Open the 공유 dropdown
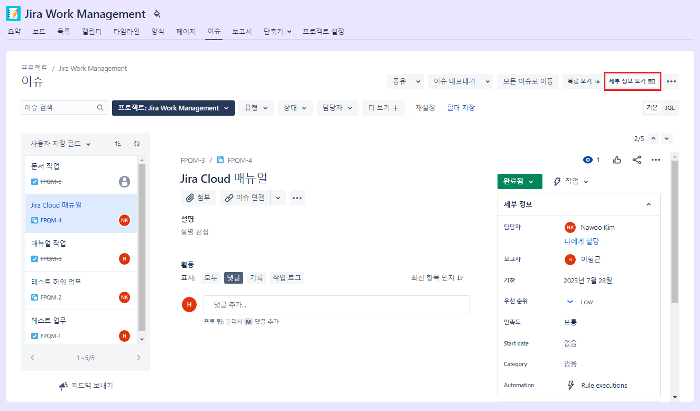The image size is (700, 411). pyautogui.click(x=406, y=81)
